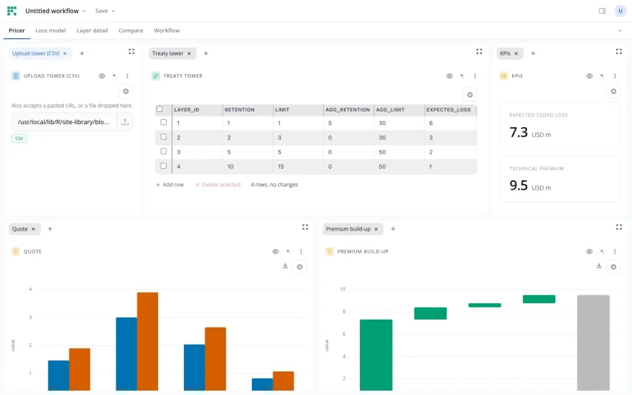Click sparkle icon in Treaty tower header
This screenshot has height=395, width=632.
(x=462, y=76)
